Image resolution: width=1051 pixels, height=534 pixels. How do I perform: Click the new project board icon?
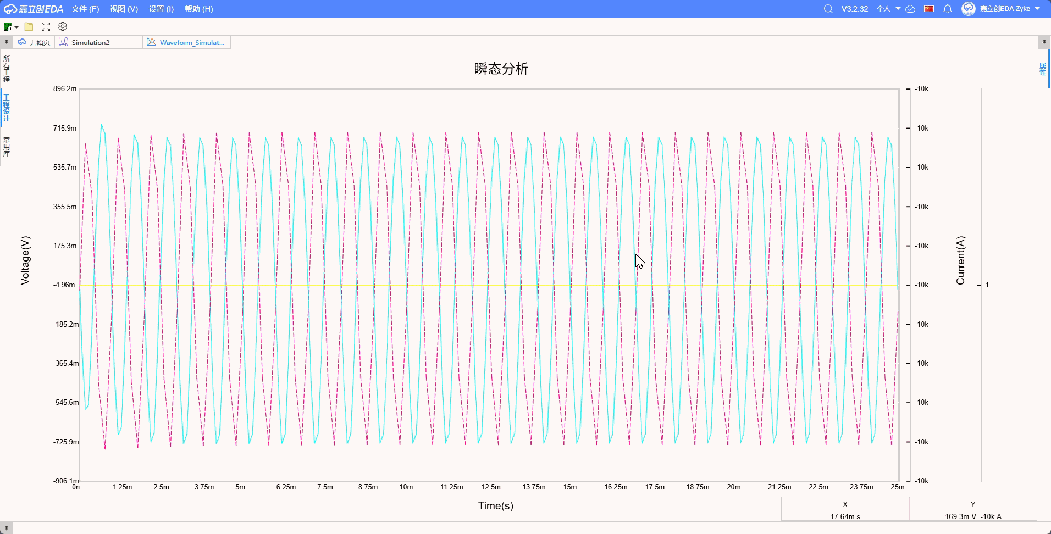pos(8,26)
